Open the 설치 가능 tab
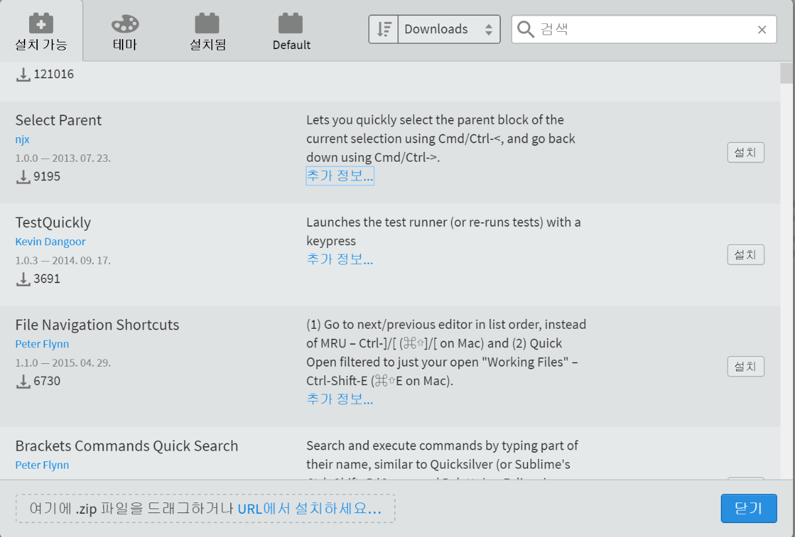The width and height of the screenshot is (795, 537). (41, 31)
